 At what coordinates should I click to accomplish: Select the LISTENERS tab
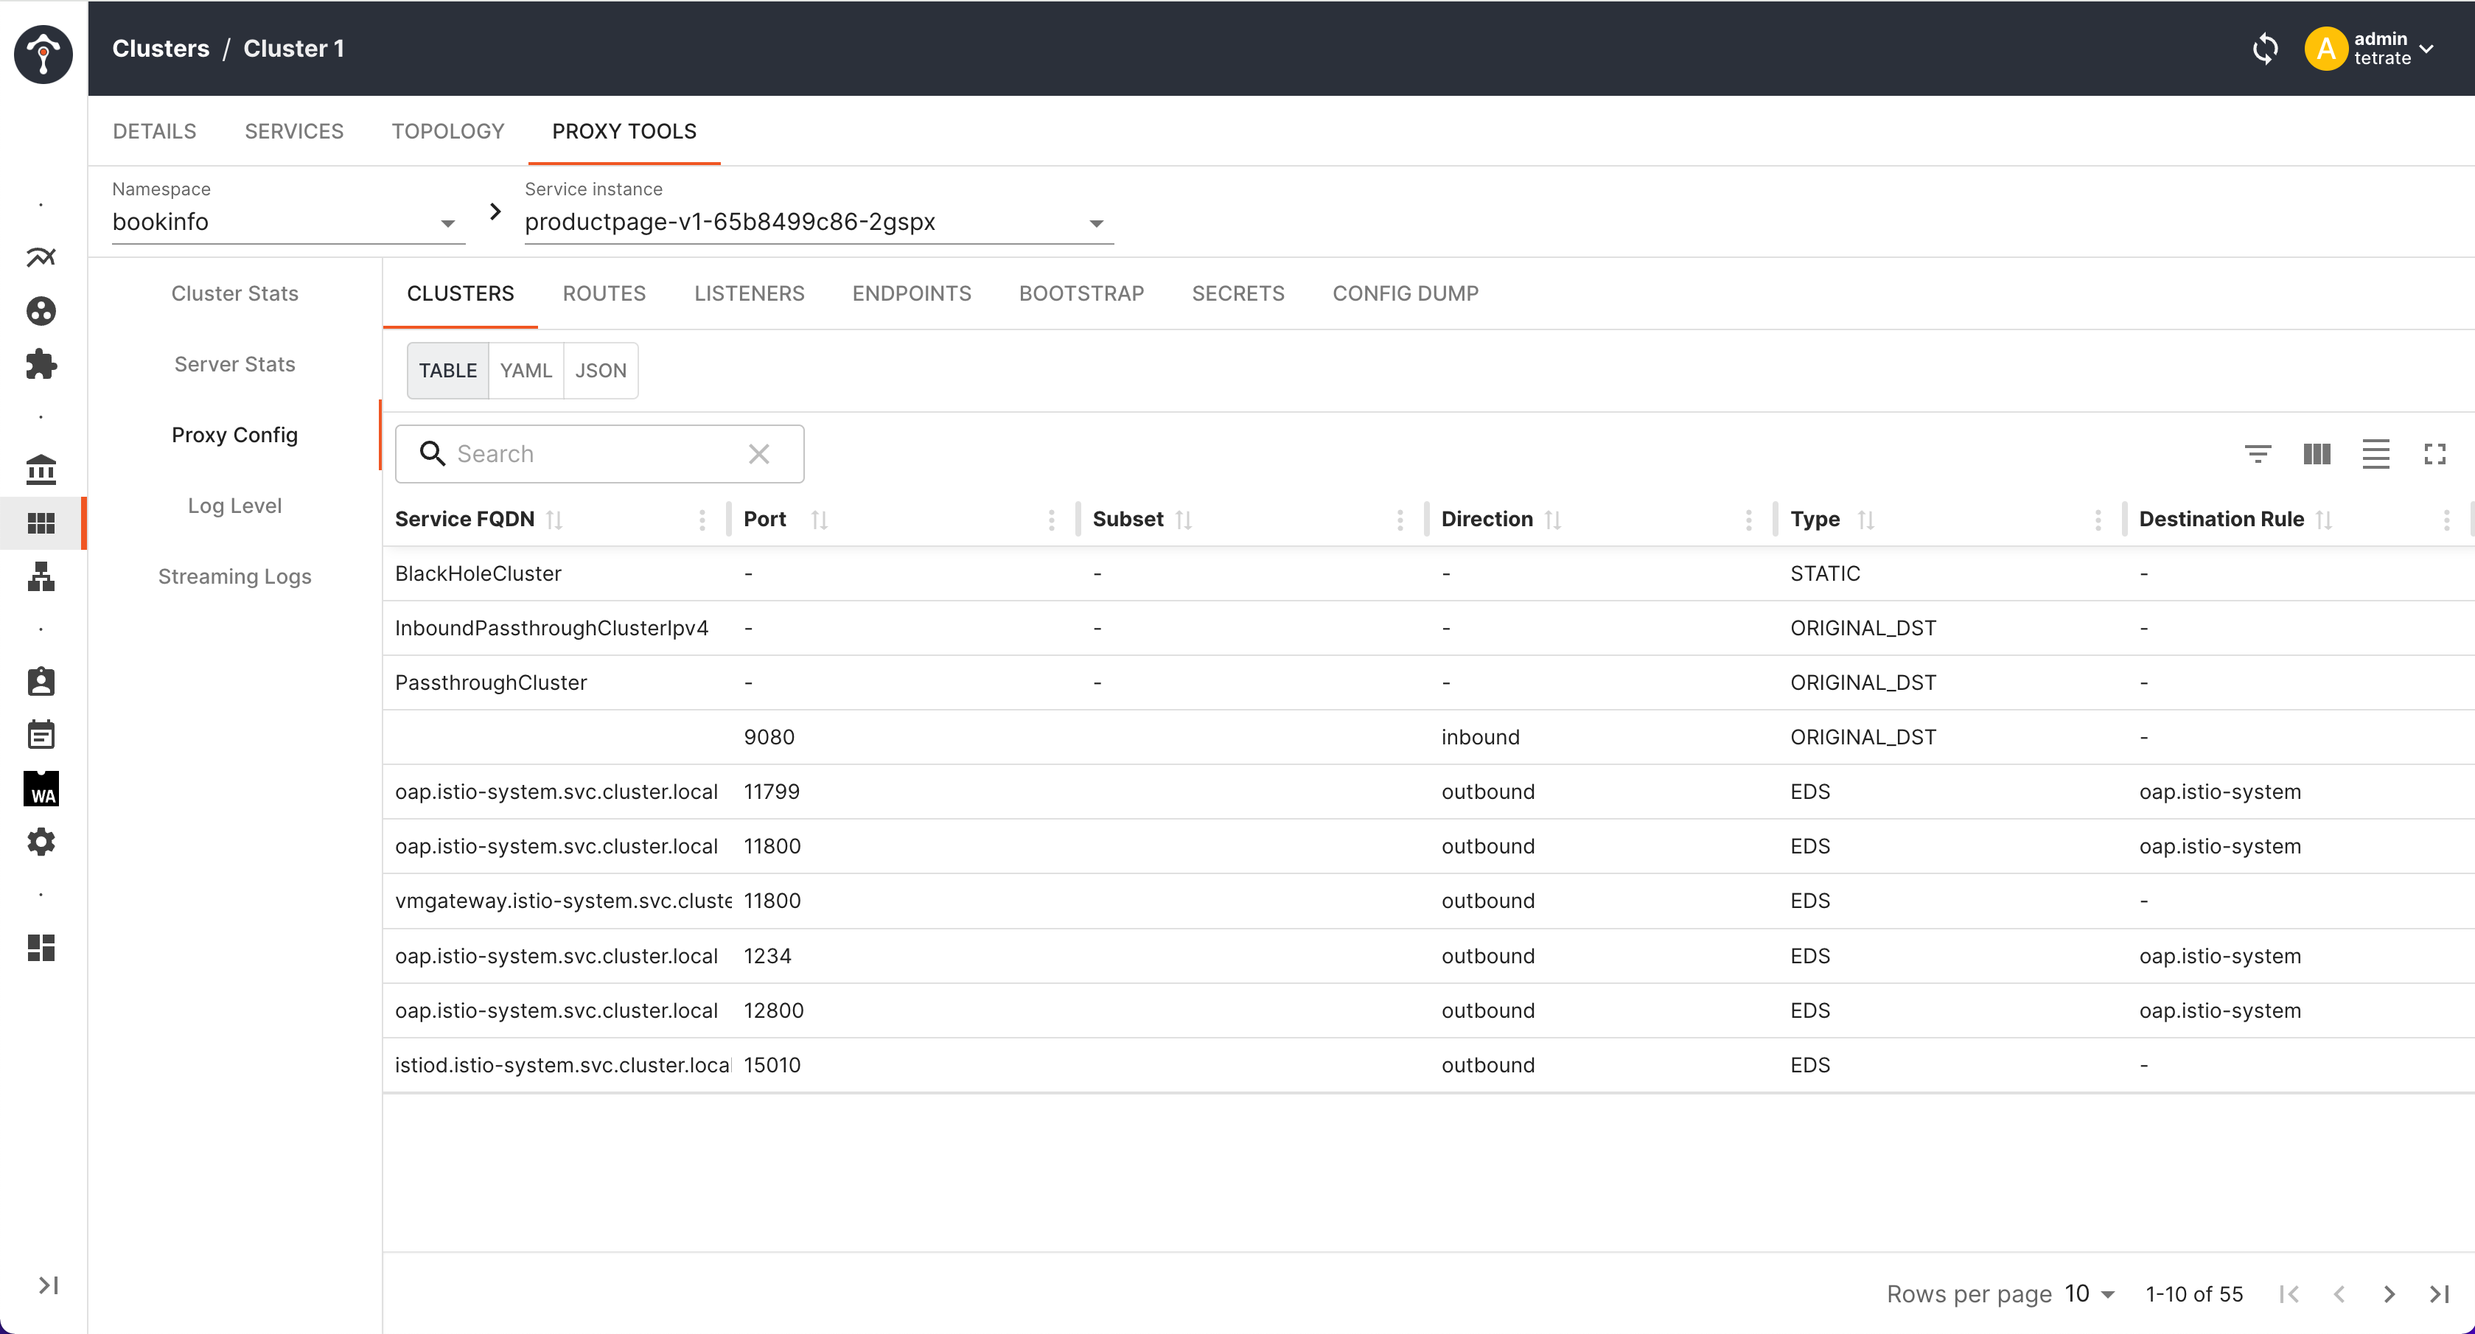point(749,293)
